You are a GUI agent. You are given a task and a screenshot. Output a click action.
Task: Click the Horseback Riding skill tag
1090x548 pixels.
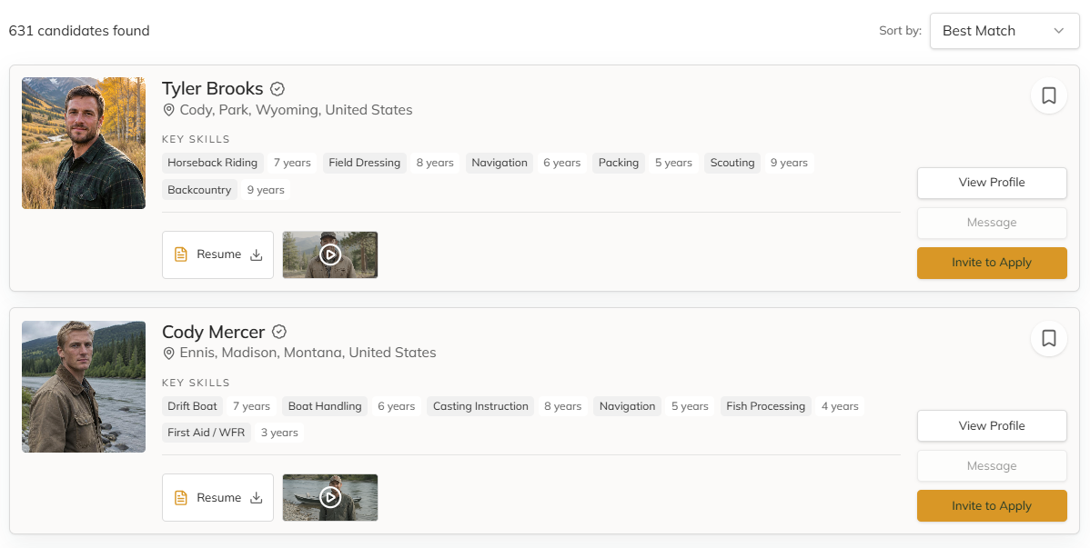213,163
